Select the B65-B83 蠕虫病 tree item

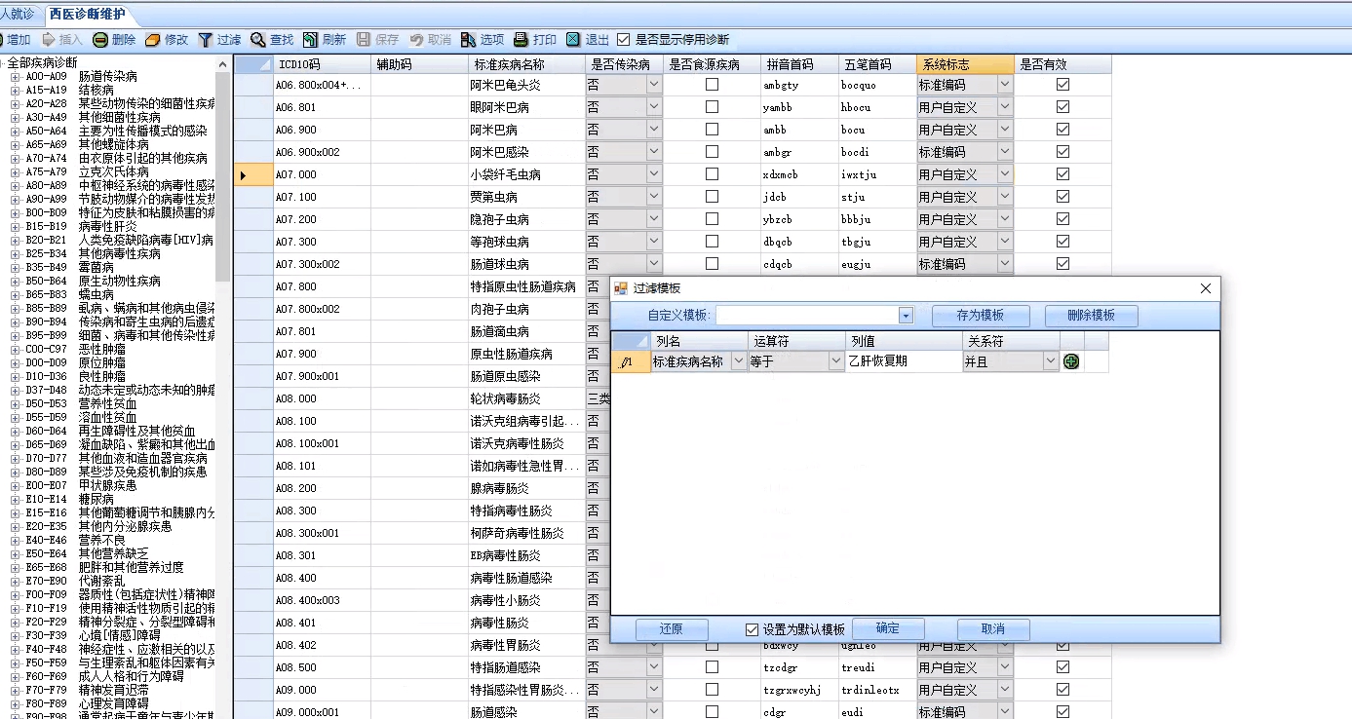click(69, 294)
